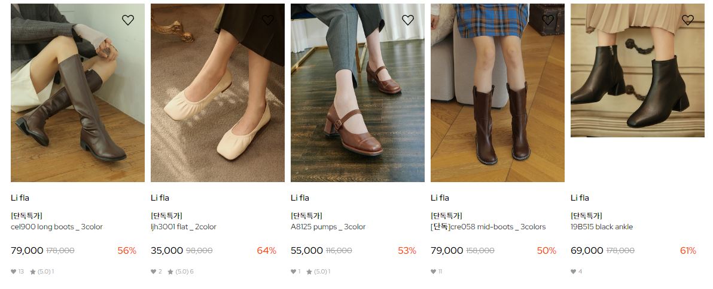
Task: Click the 35,000 price on ljh3001 flat
Action: (x=167, y=250)
